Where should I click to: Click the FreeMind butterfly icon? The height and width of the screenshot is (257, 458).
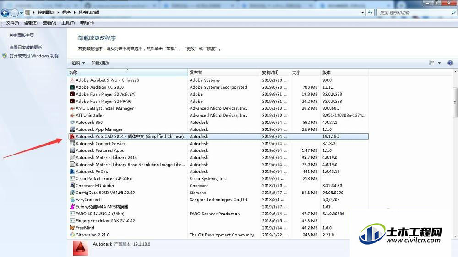tap(72, 228)
